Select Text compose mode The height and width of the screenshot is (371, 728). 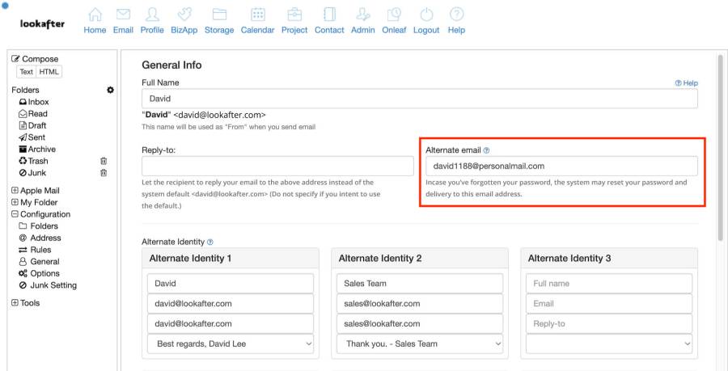click(x=27, y=72)
